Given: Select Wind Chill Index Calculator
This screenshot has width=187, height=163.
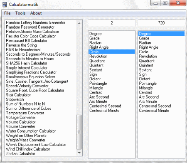Looking at the screenshot, I should click(28, 149).
